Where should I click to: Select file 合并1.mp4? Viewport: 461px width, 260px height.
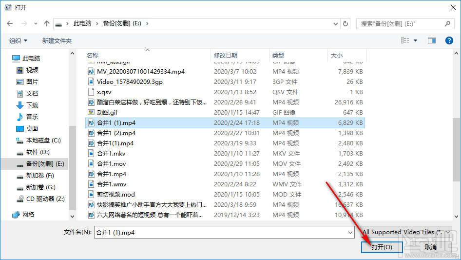coord(225,174)
